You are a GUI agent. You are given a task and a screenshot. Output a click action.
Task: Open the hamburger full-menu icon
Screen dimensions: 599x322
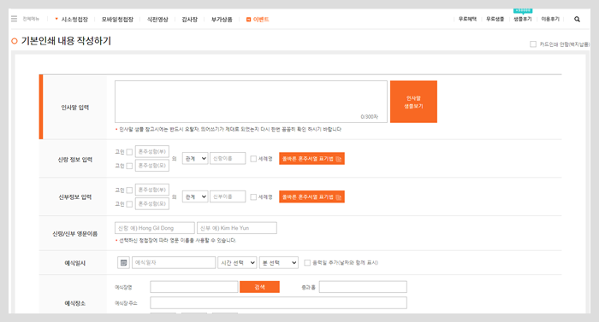pyautogui.click(x=15, y=19)
